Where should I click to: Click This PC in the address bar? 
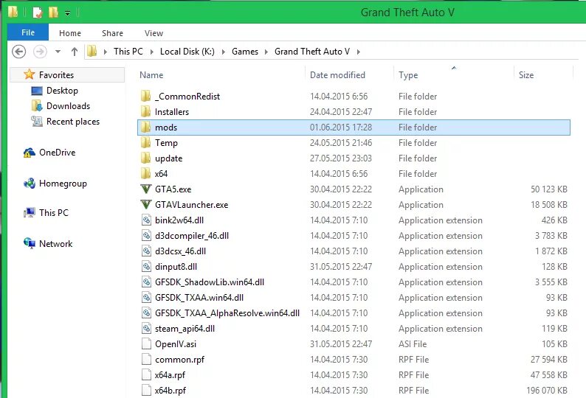pyautogui.click(x=128, y=52)
